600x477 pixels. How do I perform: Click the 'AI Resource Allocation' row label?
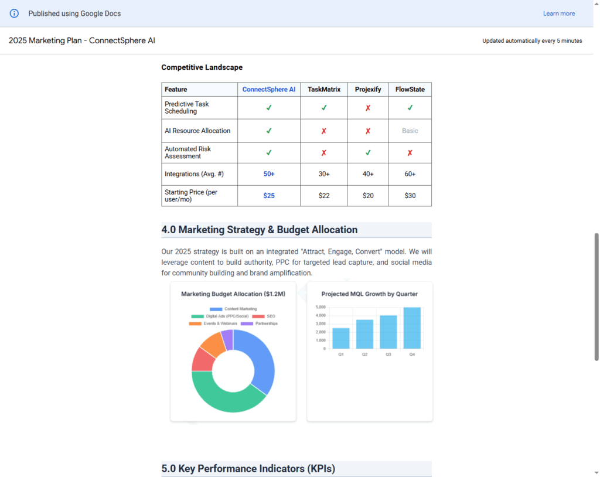click(197, 131)
